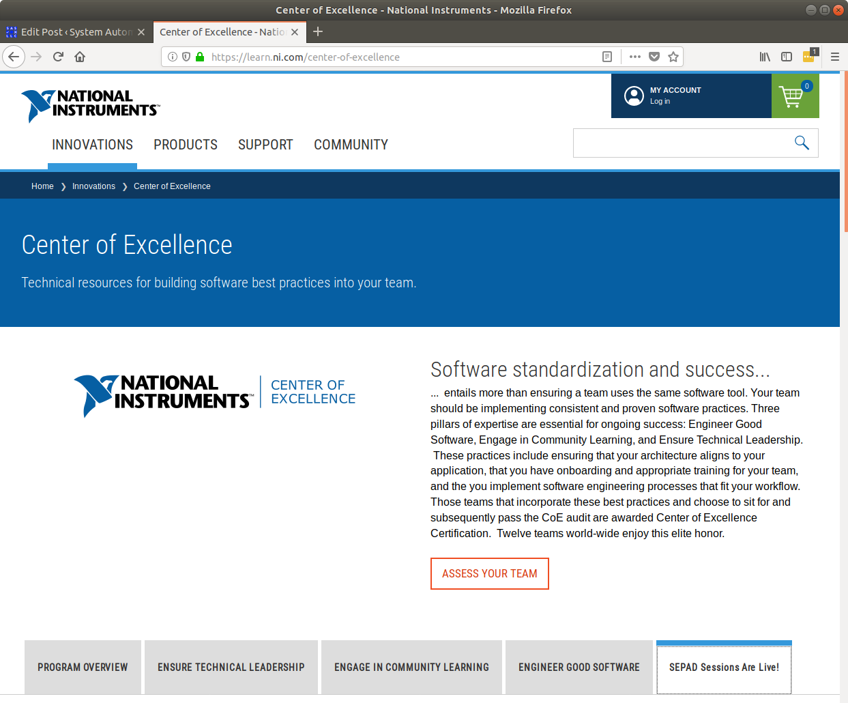Open the Innovations navigation menu
This screenshot has height=703, width=848.
93,145
